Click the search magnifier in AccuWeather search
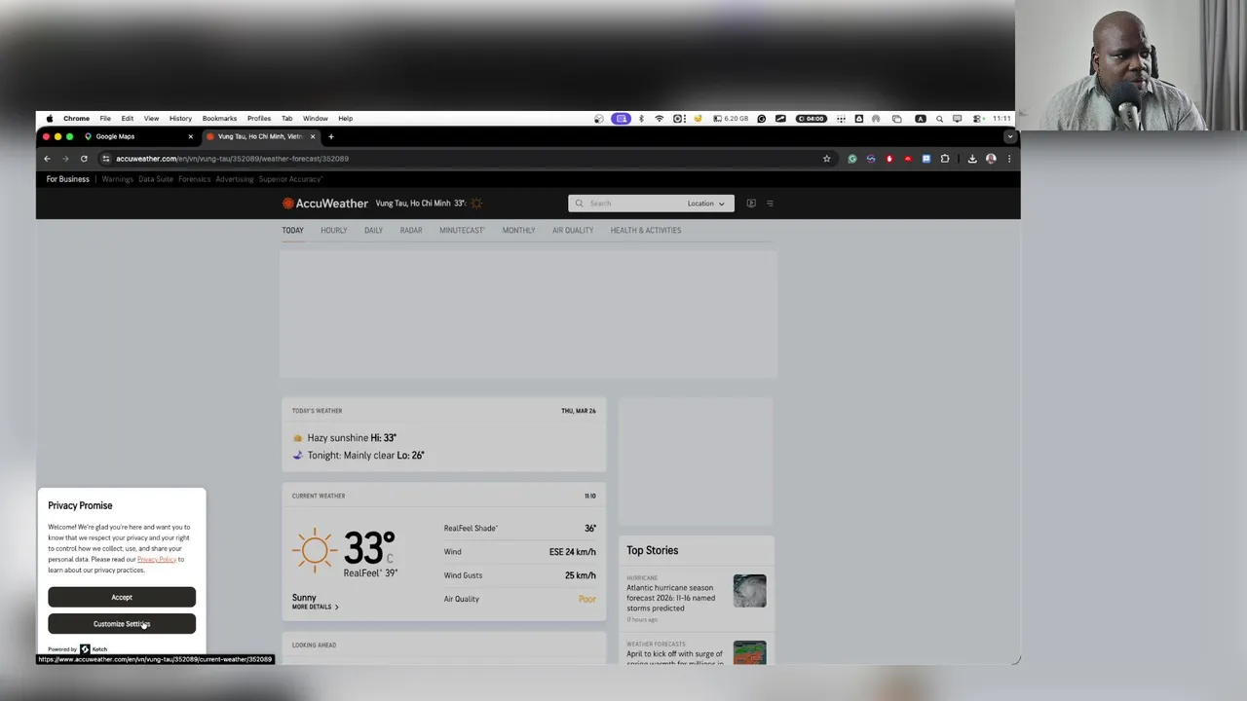Image resolution: width=1247 pixels, height=701 pixels. coord(579,203)
